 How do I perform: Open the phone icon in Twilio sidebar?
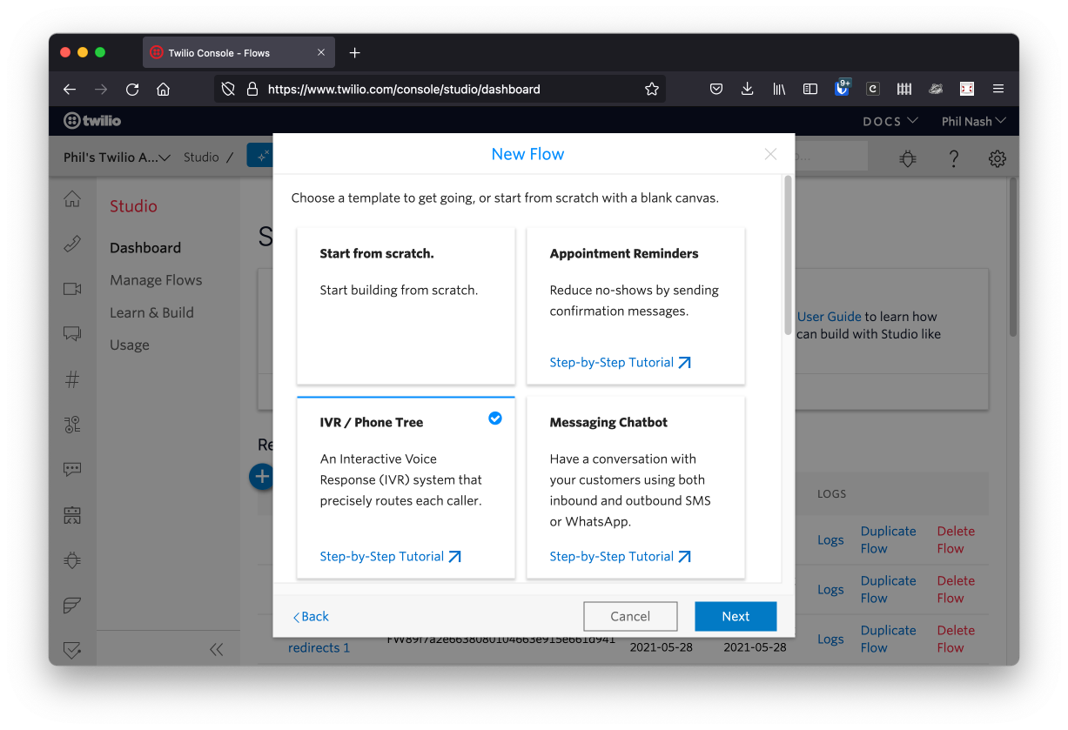72,244
